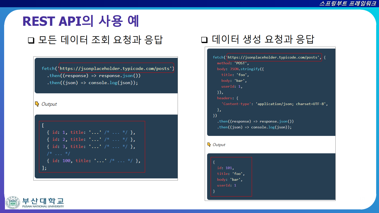Click the pointing hand icon beside left Output
The width and height of the screenshot is (379, 213).
tap(37, 104)
